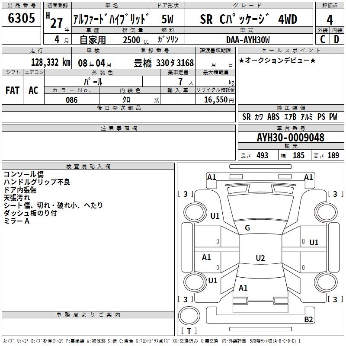Screen dimensions: 346x346
Task: Click the color number 086 field
Action: [x=72, y=100]
